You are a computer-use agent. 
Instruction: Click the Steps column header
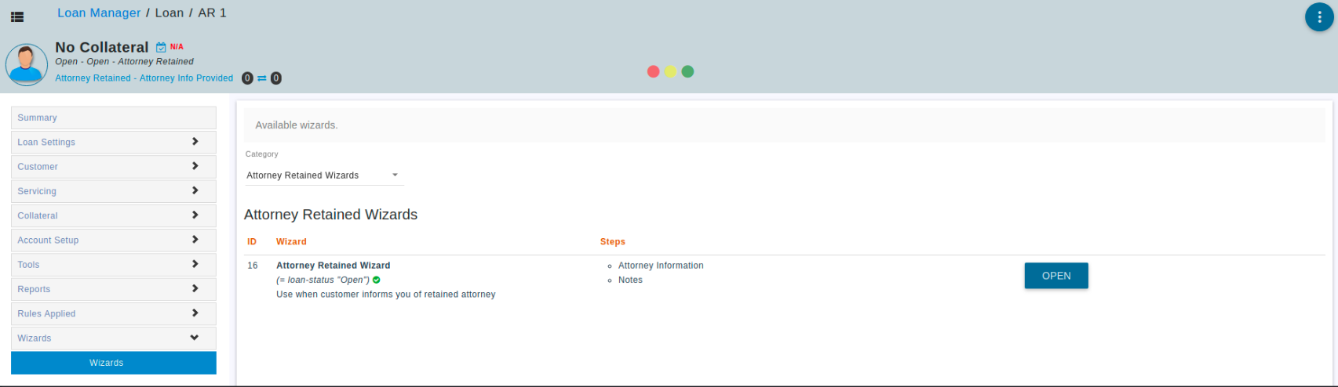click(613, 241)
